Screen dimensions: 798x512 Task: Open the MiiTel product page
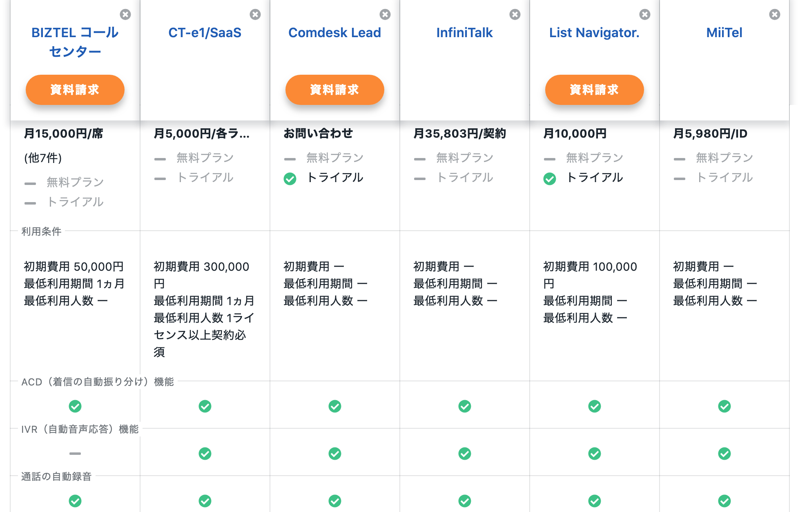[724, 33]
